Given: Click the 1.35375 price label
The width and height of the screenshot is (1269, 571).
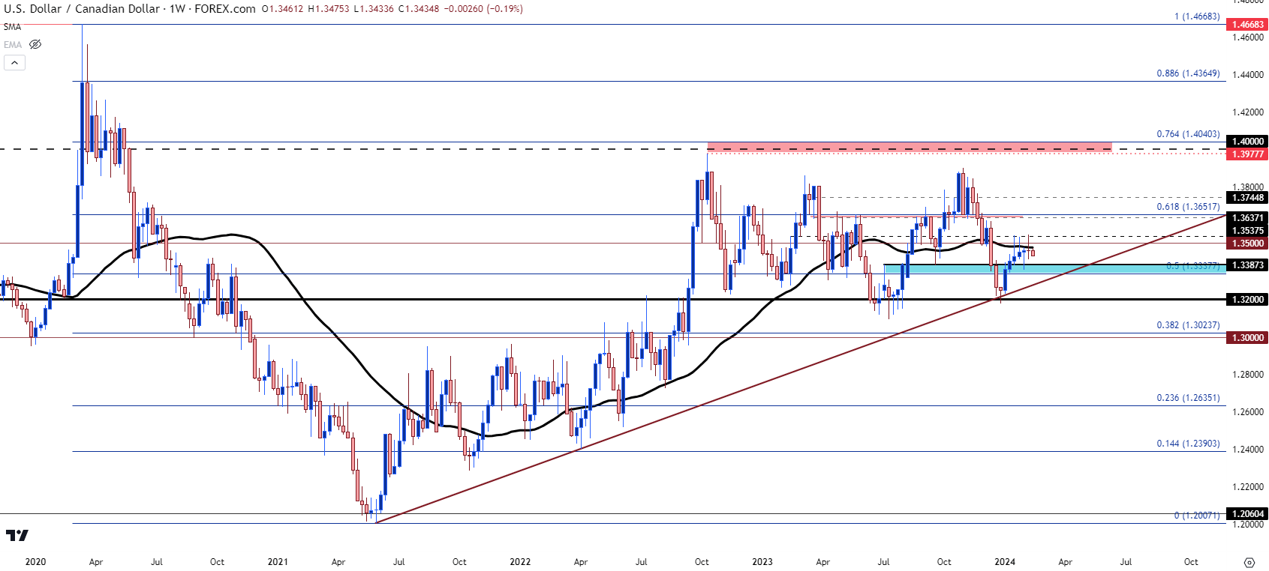Looking at the screenshot, I should click(x=1247, y=231).
